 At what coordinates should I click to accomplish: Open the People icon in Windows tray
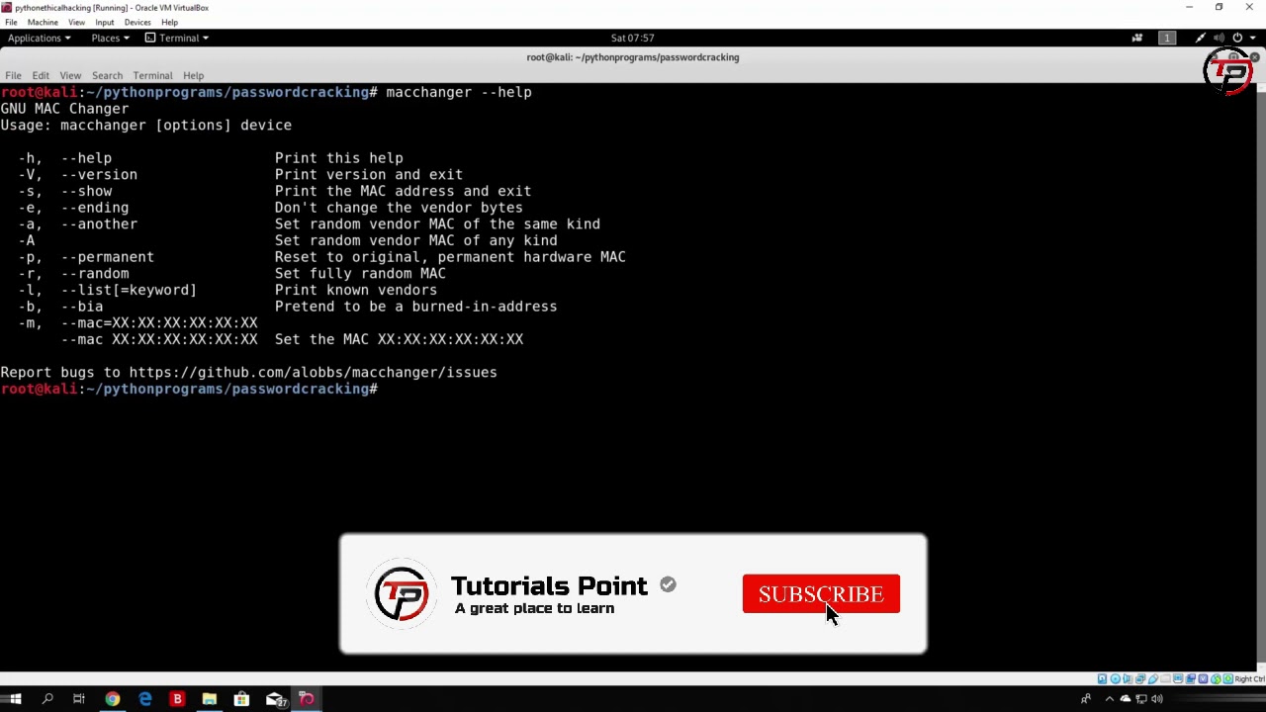[x=1086, y=699]
